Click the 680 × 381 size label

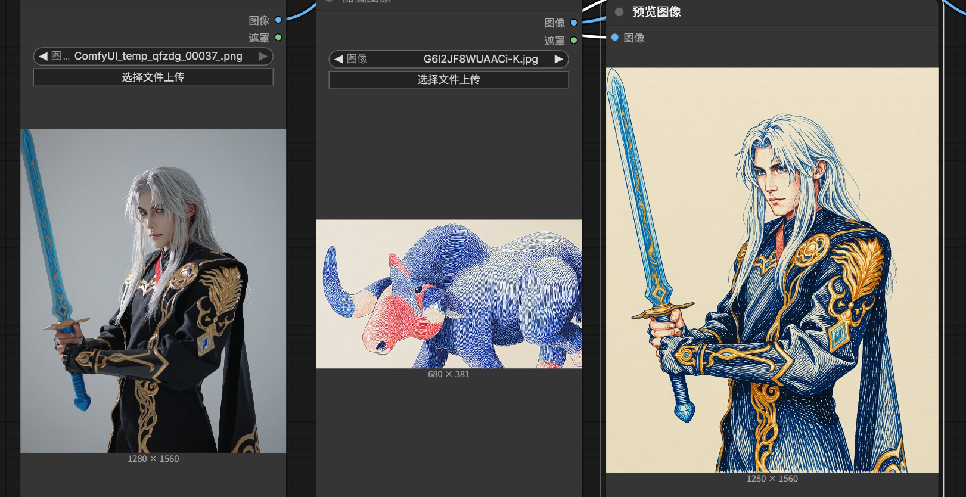coord(448,374)
